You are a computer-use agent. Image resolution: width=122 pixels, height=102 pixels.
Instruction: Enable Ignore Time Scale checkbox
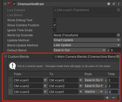(55, 30)
